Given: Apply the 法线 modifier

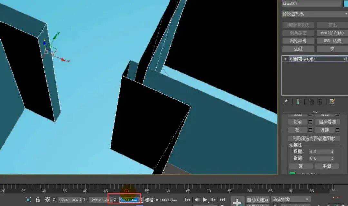Looking at the screenshot, I should [298, 49].
